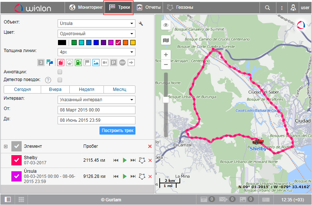Toggle work area layout icon in bottom bar
Screen dimensions: 312x205
[8, 199]
